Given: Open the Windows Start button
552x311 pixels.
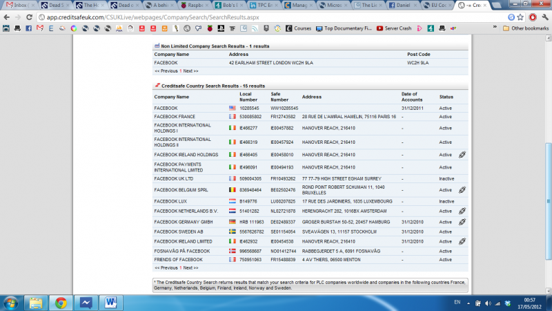Looking at the screenshot, I should pos(10,303).
